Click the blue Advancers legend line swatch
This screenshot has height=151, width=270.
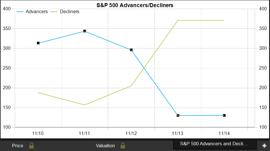tap(20, 12)
